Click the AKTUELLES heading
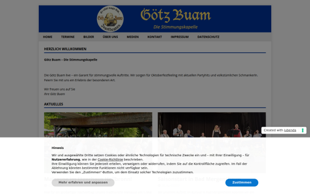310x194 pixels. pos(54,104)
